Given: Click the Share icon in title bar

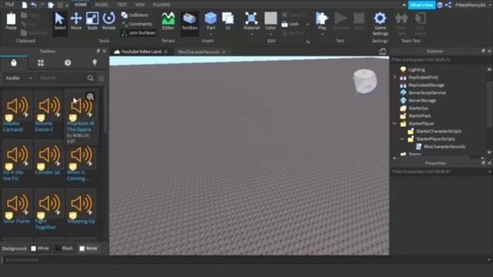Looking at the screenshot, I should 448,5.
